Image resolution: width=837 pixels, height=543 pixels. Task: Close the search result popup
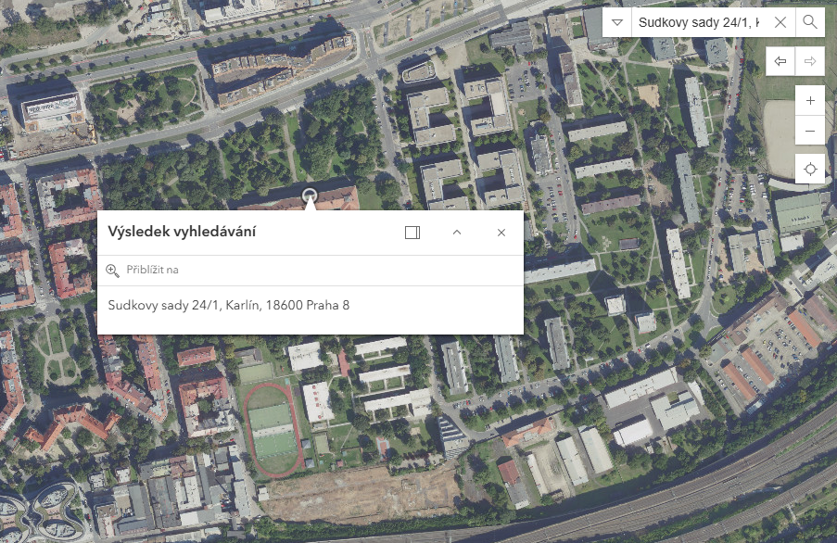501,233
